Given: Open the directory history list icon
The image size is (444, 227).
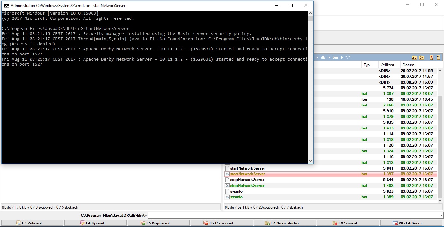Looking at the screenshot, I should coord(438,57).
